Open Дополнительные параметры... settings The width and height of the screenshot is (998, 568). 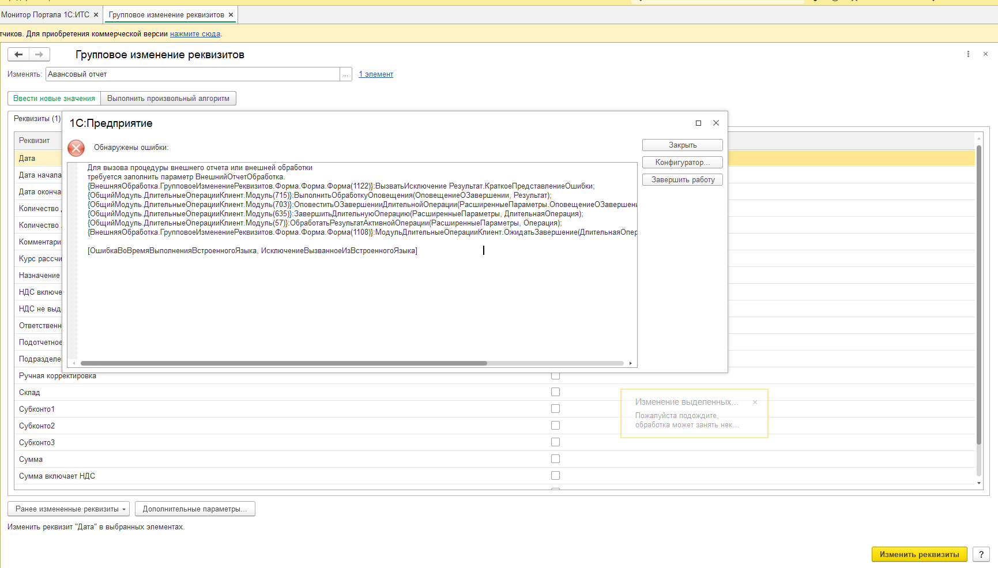coord(195,509)
